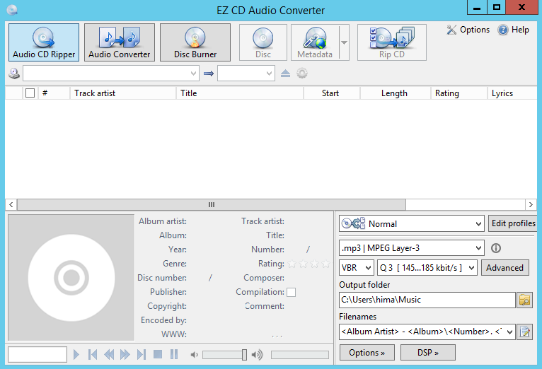
Task: Open the .mp3 MPEG Layer-3 format dropdown
Action: point(412,248)
